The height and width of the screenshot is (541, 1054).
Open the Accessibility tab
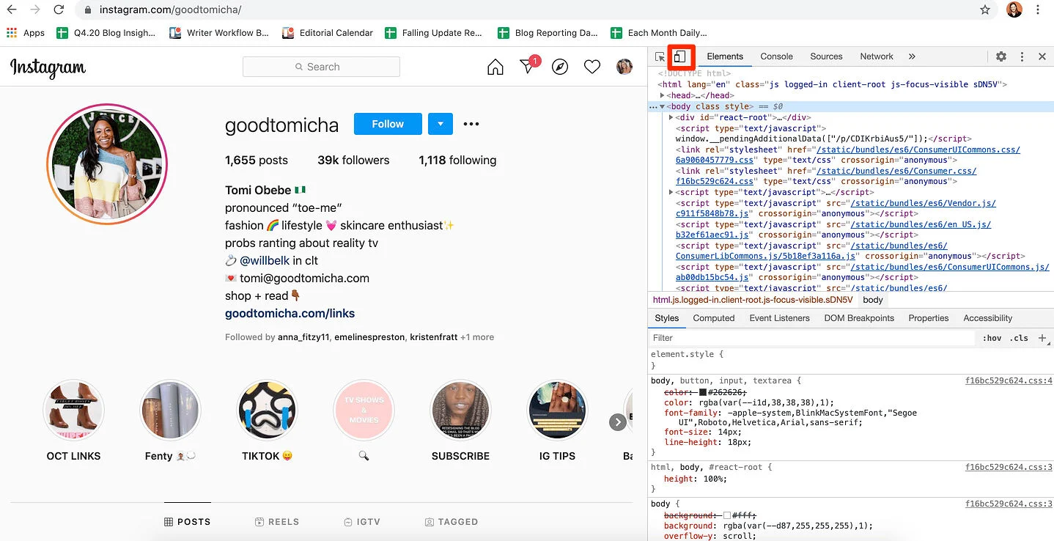coord(987,318)
